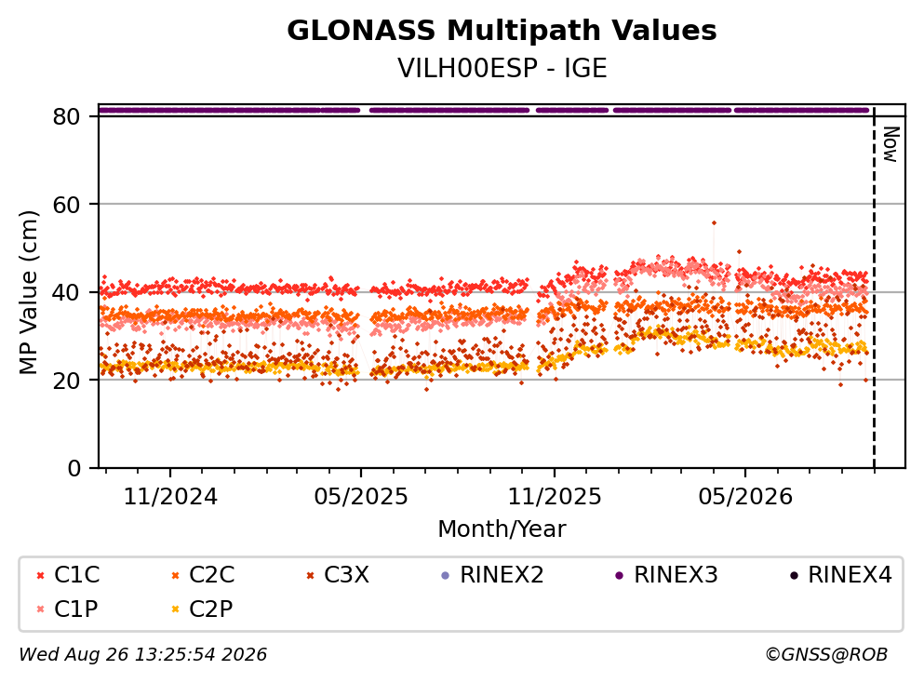Click the 55 cm outlier data point
Screen dimensions: 924x683
[714, 222]
